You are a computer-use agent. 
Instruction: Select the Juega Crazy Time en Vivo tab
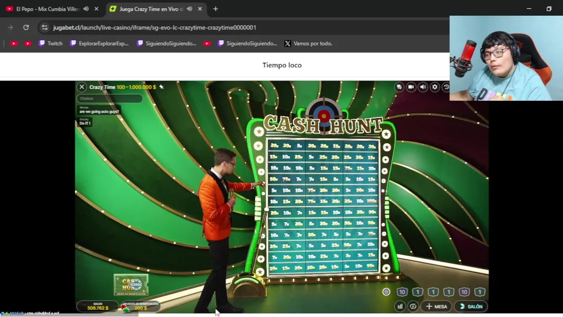[x=151, y=9]
